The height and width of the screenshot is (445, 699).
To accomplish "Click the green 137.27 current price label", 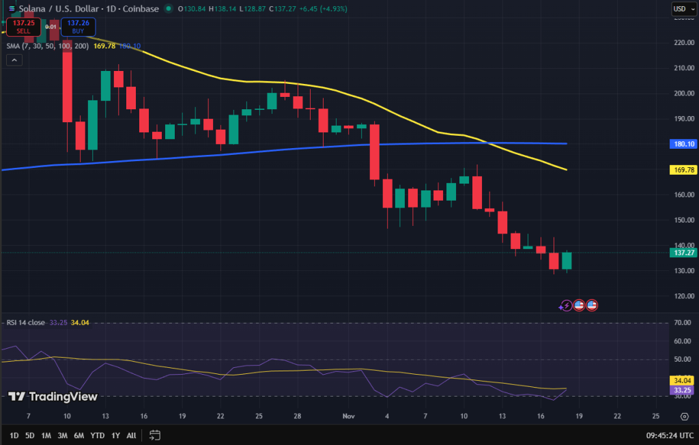I will coord(683,253).
